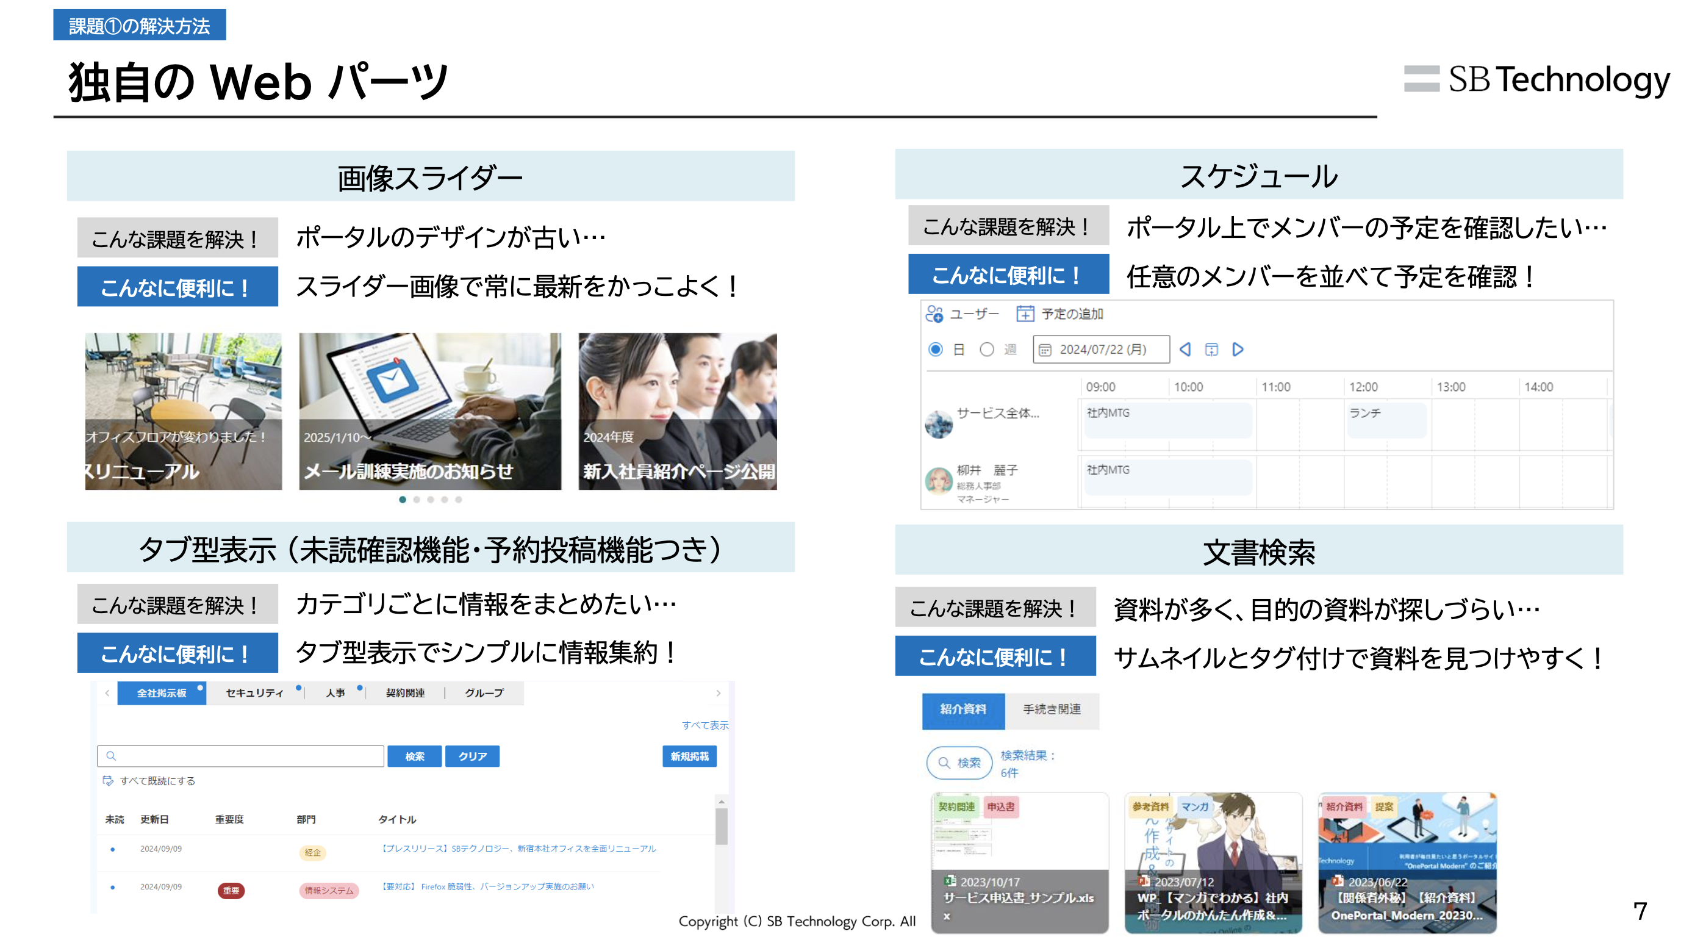1692x948 pixels.
Task: Click the user add icon in schedule
Action: [934, 314]
